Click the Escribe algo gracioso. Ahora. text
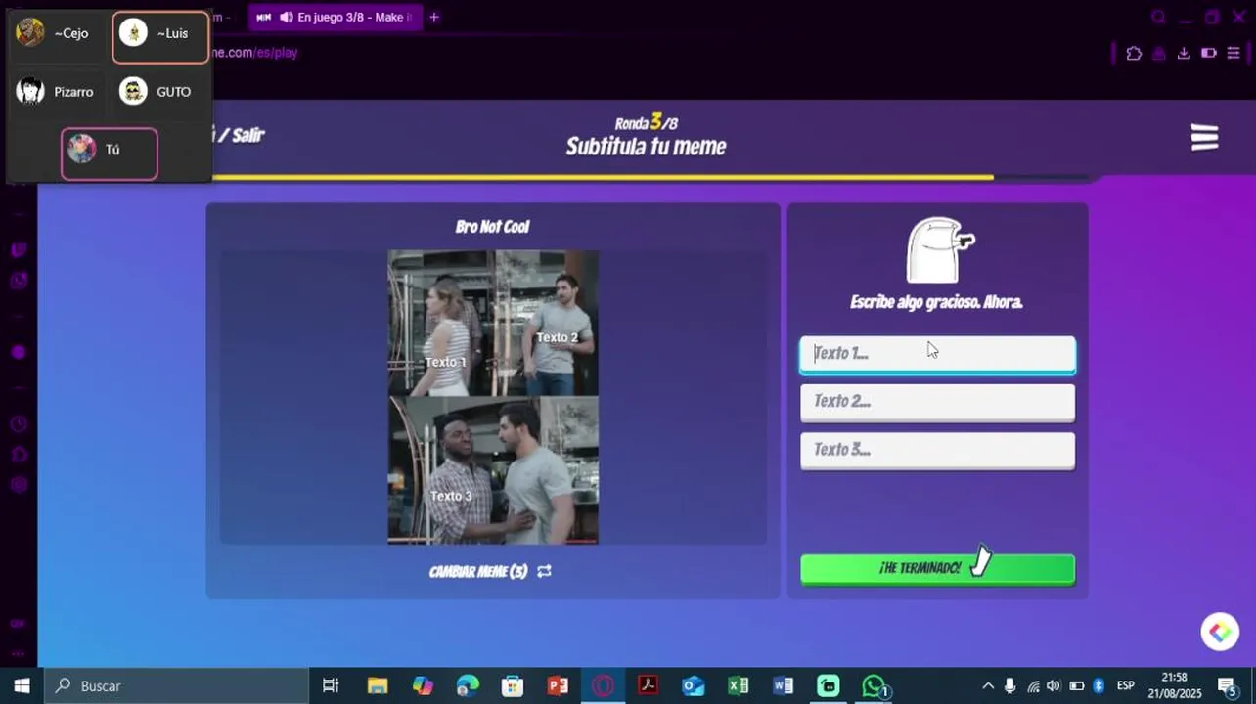 coord(936,302)
